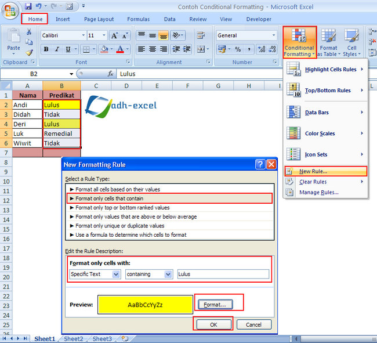Choose New Rule... from the menu

tap(325, 171)
